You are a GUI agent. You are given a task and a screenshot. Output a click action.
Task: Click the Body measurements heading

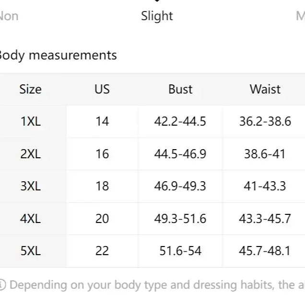58,55
